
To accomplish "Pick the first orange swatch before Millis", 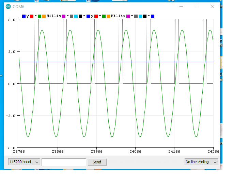I will point(44,16).
